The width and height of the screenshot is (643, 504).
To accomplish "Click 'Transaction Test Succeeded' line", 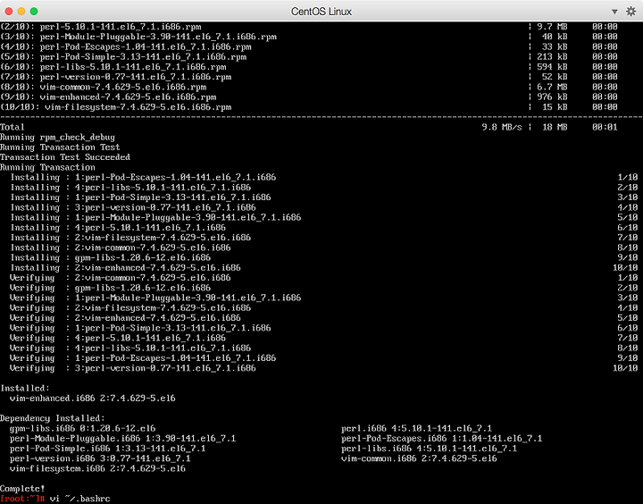I will pyautogui.click(x=65, y=157).
